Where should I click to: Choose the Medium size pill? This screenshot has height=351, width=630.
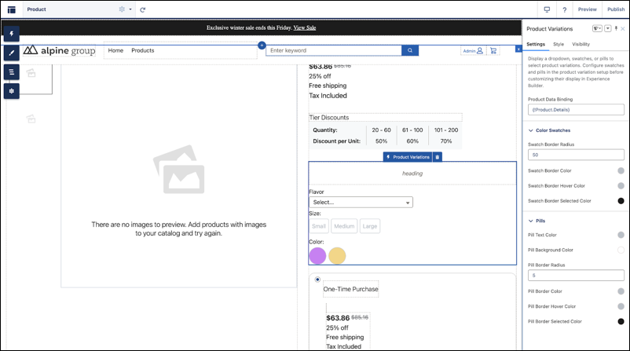tap(344, 226)
